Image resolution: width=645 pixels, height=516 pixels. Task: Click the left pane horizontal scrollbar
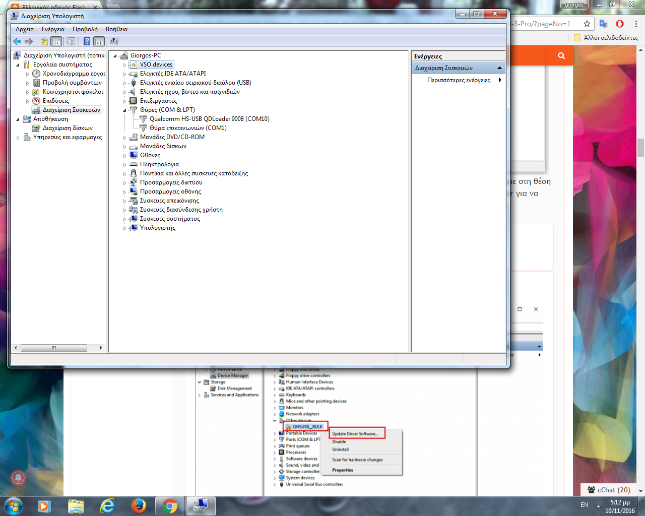(x=53, y=348)
